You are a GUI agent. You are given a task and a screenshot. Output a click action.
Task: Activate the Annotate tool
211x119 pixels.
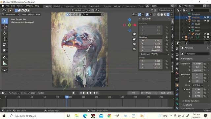[x=5, y=58]
